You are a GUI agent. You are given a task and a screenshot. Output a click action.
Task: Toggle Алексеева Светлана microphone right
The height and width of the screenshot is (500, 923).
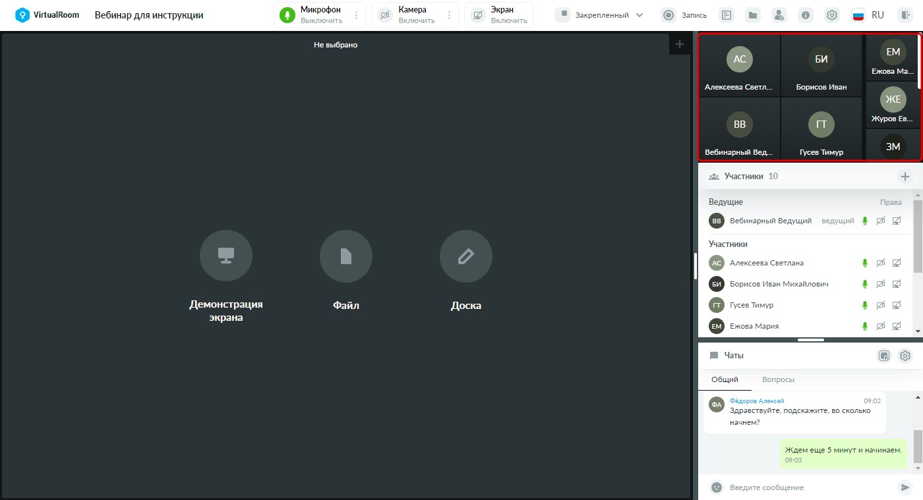coord(865,263)
